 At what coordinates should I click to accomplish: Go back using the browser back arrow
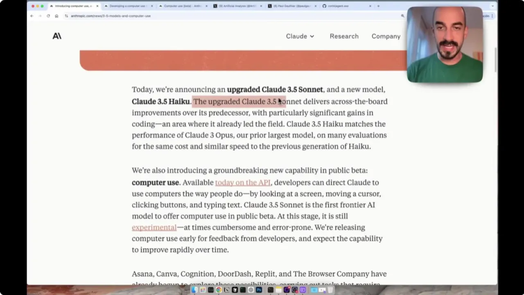click(x=32, y=16)
